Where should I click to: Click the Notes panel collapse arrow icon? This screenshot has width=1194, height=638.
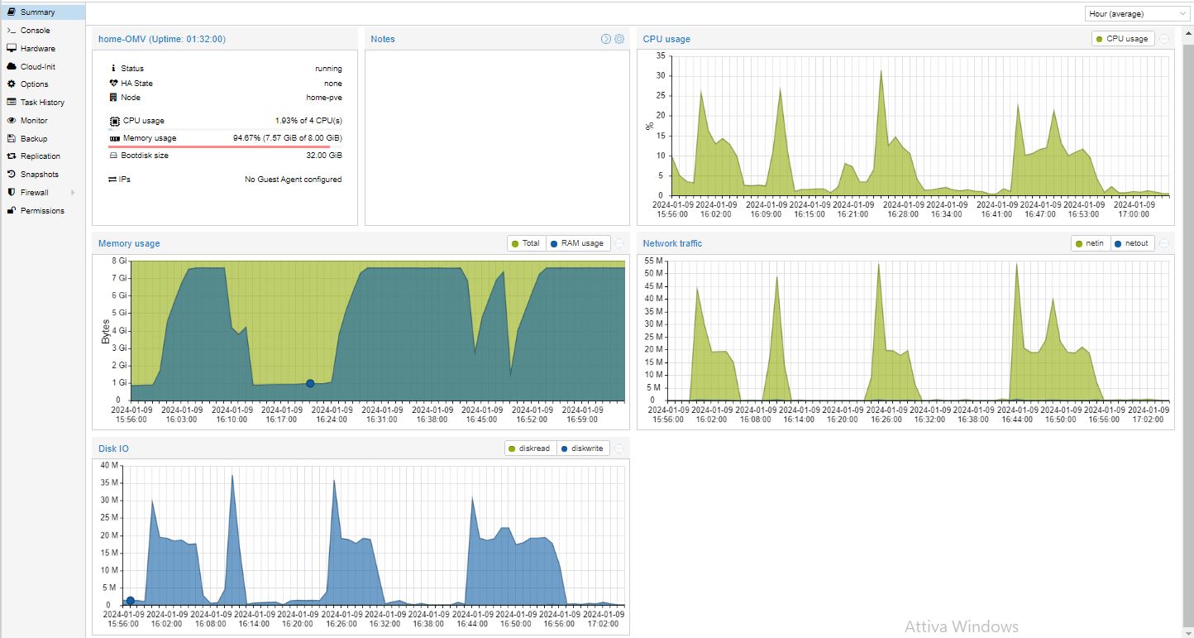coord(606,39)
